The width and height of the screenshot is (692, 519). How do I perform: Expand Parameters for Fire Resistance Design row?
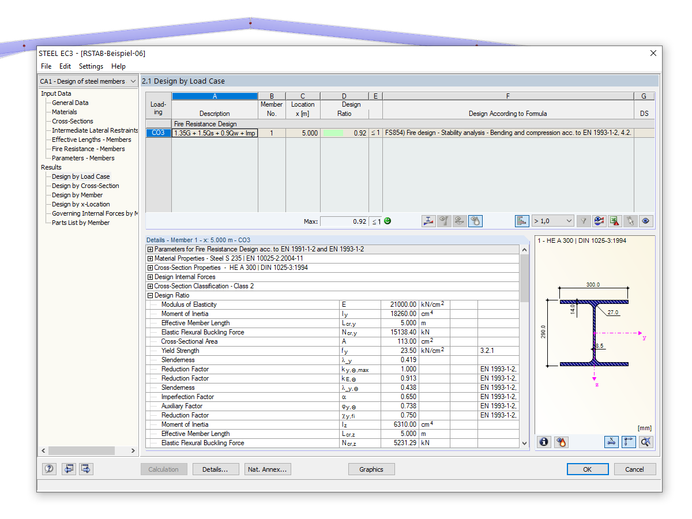coord(151,249)
